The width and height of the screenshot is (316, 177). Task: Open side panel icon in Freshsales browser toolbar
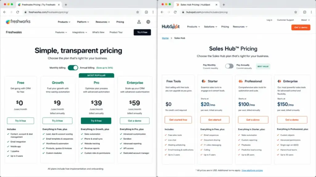146,12
